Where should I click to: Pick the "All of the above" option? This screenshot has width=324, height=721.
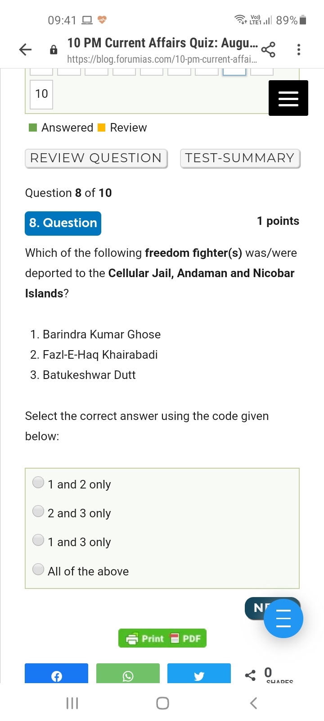pyautogui.click(x=39, y=569)
